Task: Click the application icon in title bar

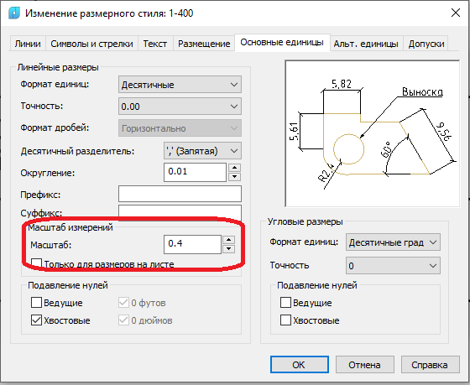Action: 13,13
